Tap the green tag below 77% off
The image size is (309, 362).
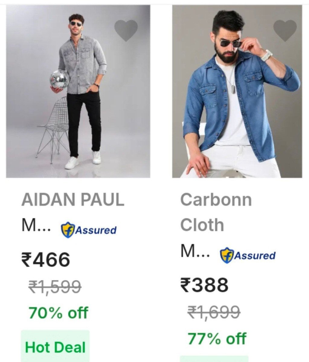pos(214,359)
